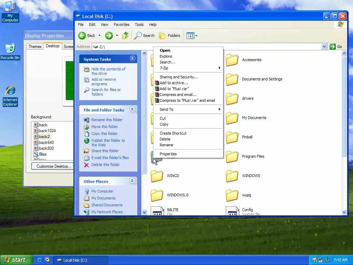The height and width of the screenshot is (265, 353).
Task: Click the file pane scrollbar down arrow
Action: (x=344, y=212)
